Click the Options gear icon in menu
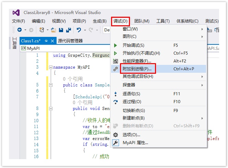Screen dimensions: 228x168 coord(116,135)
